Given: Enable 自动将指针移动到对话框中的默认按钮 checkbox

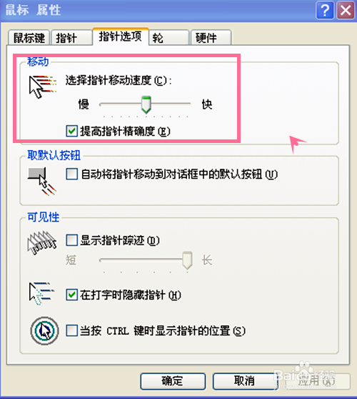Looking at the screenshot, I should [71, 174].
